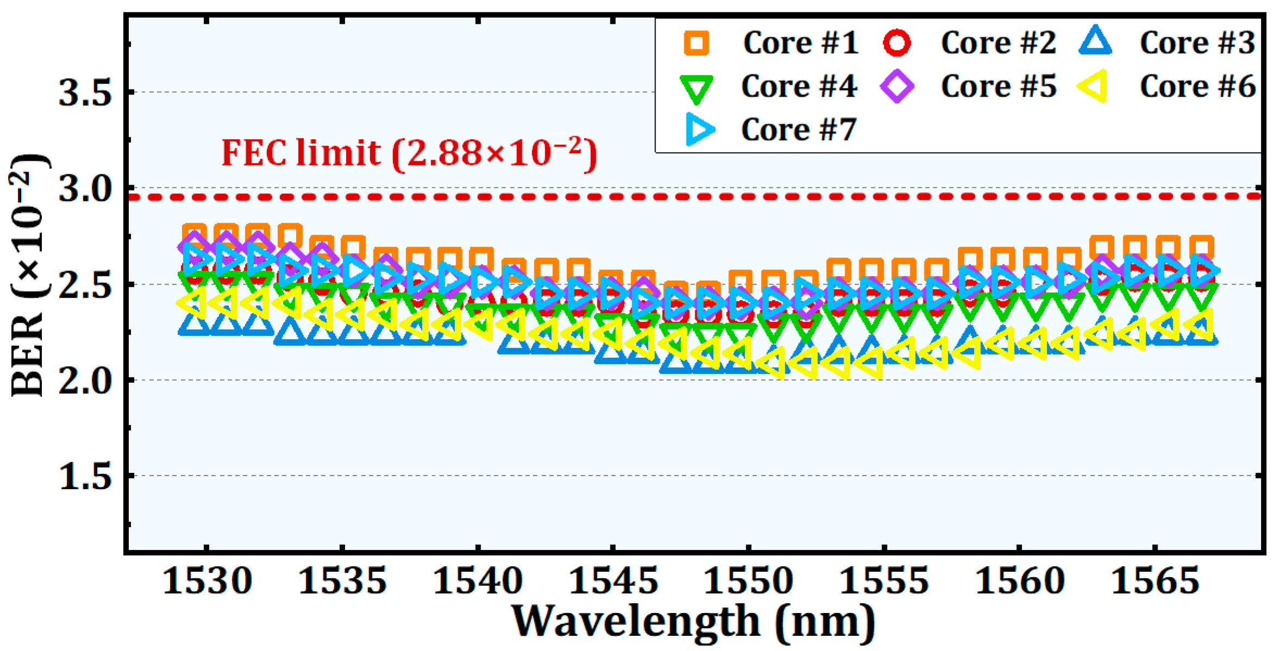Click the 1.5 y-axis tick label

click(x=85, y=477)
